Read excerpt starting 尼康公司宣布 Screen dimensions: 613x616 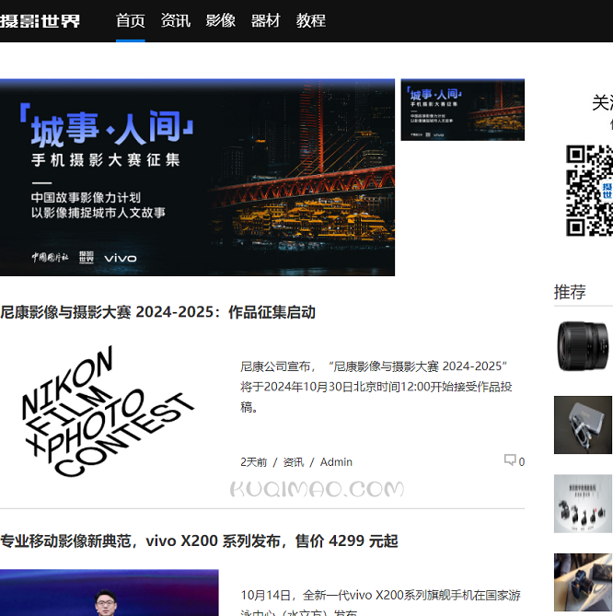click(x=376, y=387)
